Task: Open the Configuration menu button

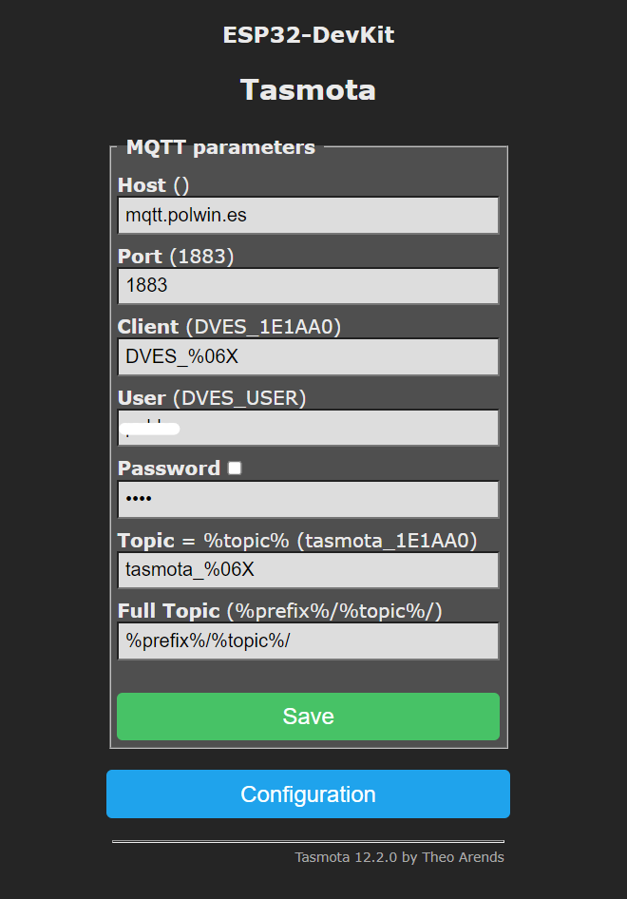Action: pyautogui.click(x=308, y=794)
